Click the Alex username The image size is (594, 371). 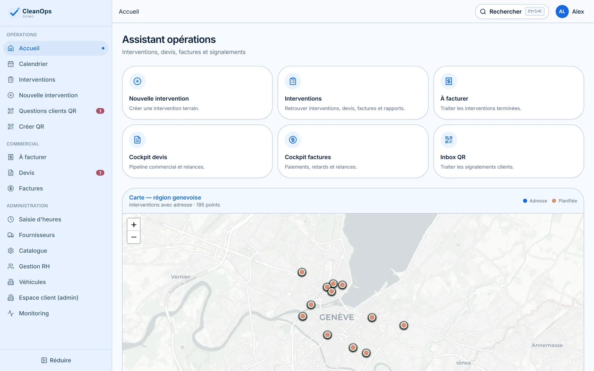578,12
